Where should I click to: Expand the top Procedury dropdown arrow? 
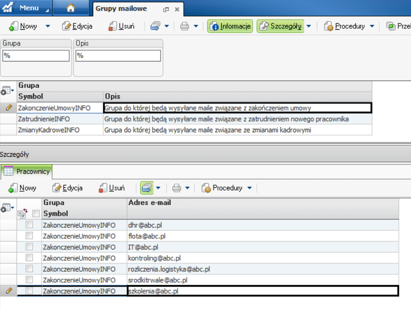pos(372,26)
